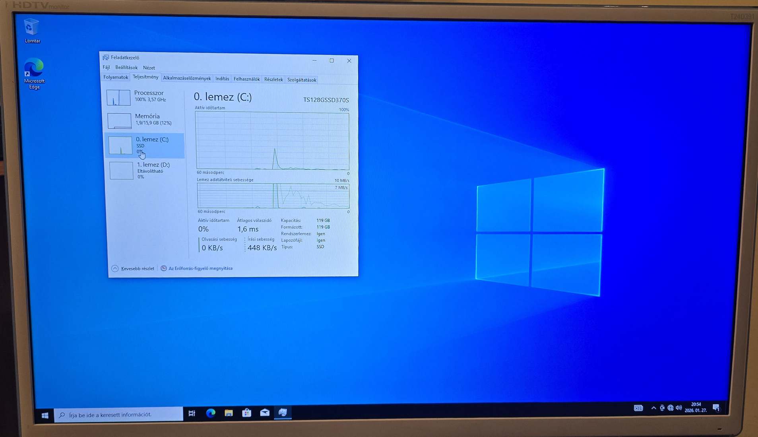Click the Memória mini graph thumbnail

coord(119,121)
